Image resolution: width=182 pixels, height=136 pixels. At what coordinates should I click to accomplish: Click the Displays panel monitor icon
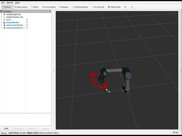[x=2, y=11]
